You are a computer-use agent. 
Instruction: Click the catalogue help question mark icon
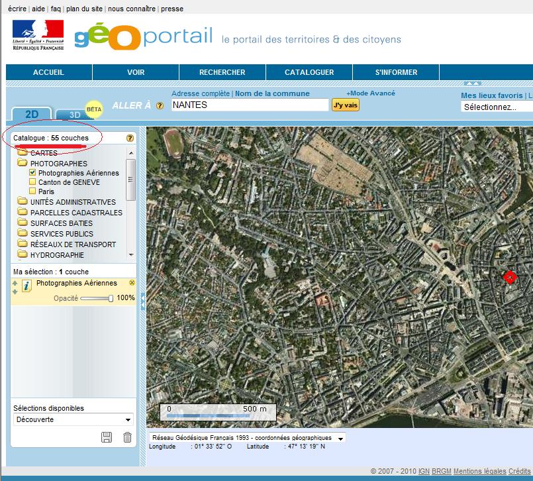click(130, 138)
